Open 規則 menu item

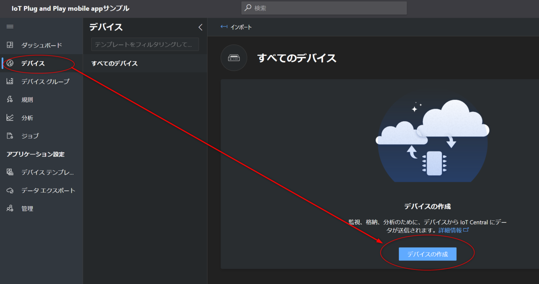41,99
